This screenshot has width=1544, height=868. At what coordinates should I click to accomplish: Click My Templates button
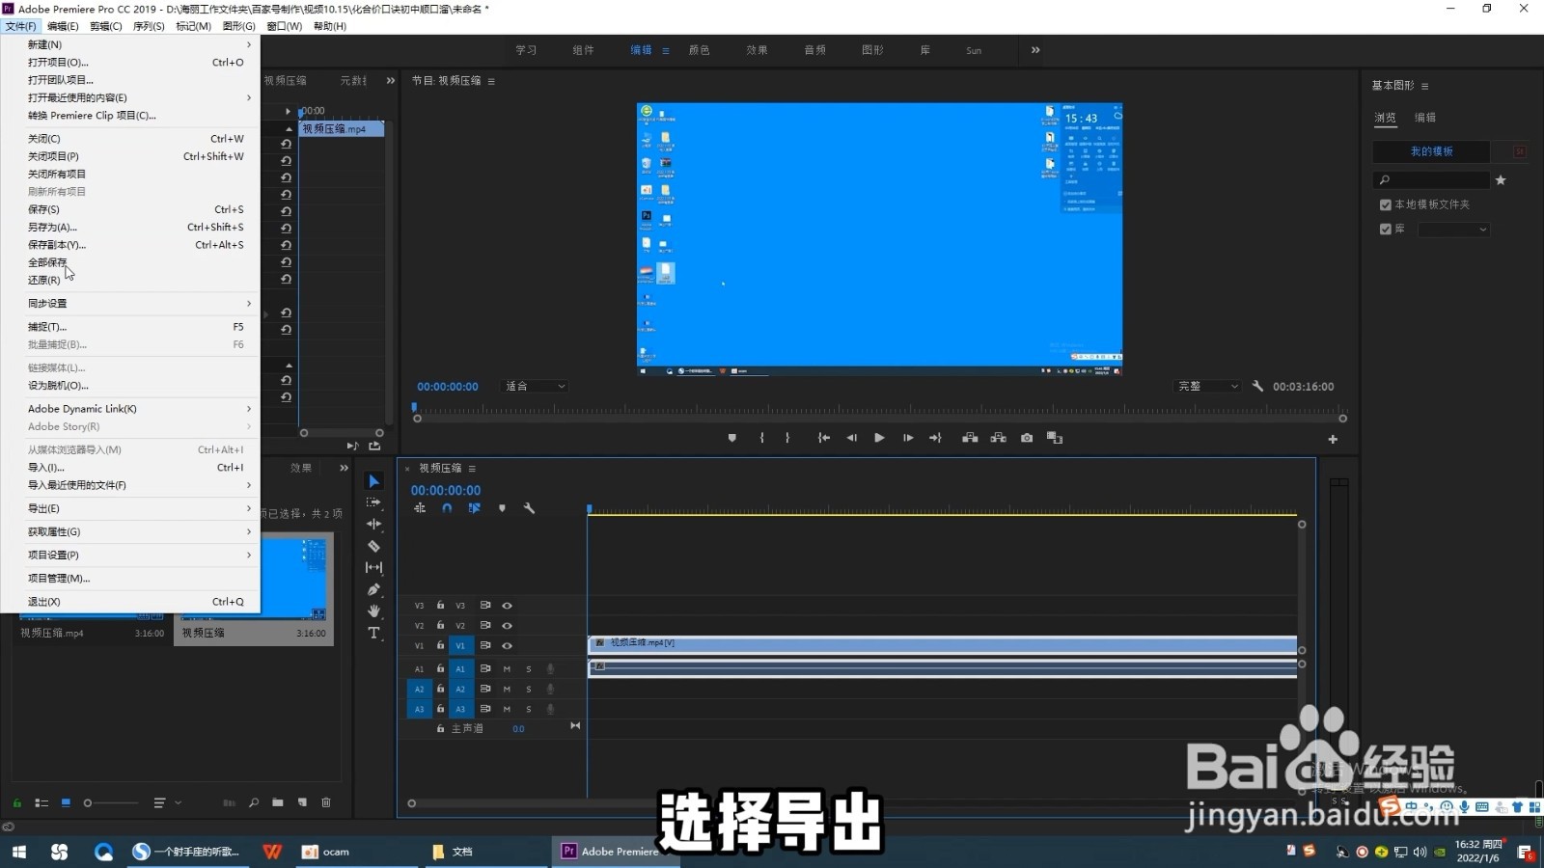[1431, 151]
